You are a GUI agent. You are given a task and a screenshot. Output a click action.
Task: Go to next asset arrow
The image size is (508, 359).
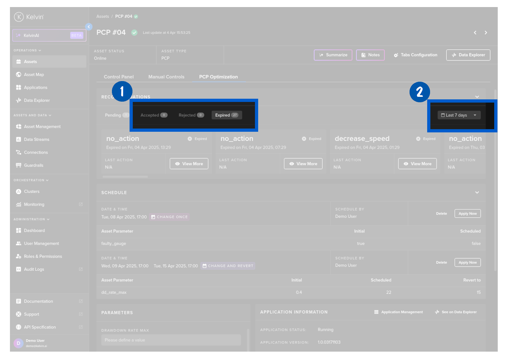[x=486, y=33]
